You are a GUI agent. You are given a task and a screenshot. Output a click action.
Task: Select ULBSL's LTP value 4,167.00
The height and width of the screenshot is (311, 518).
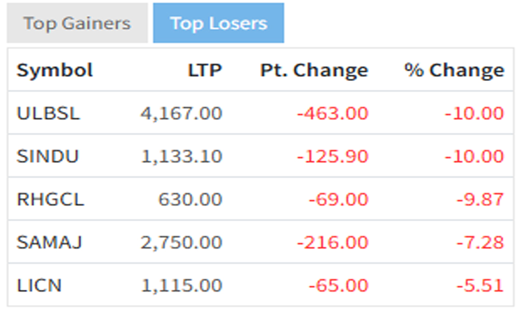point(181,113)
